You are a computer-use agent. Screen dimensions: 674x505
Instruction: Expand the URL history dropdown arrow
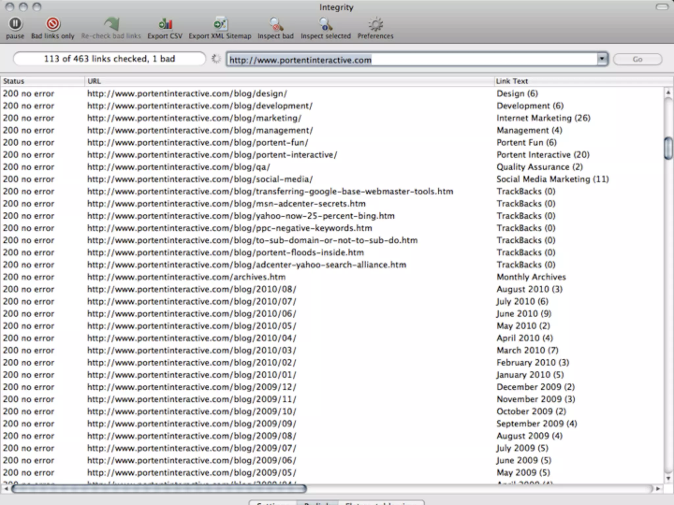pyautogui.click(x=602, y=59)
